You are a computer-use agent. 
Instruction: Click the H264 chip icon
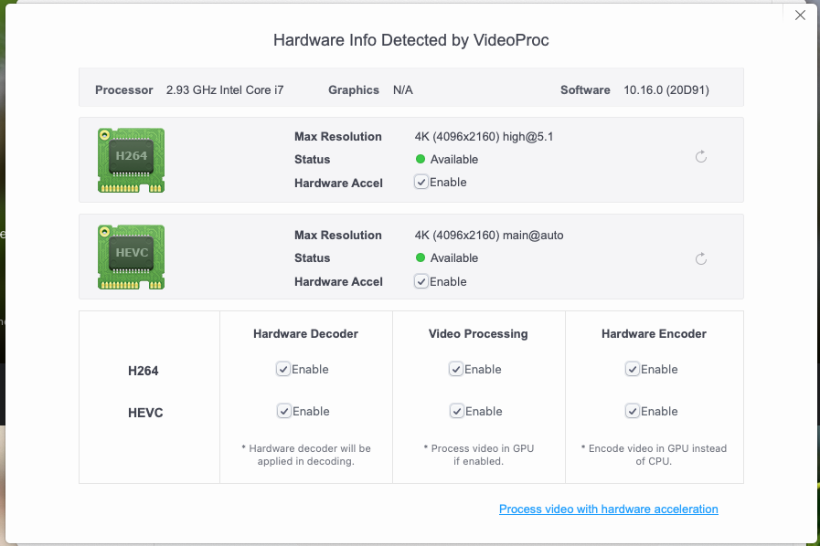click(x=131, y=160)
